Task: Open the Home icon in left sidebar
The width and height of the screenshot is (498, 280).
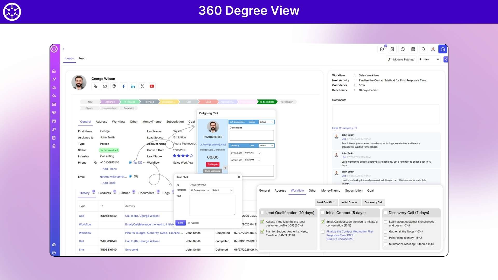Action: point(54,71)
